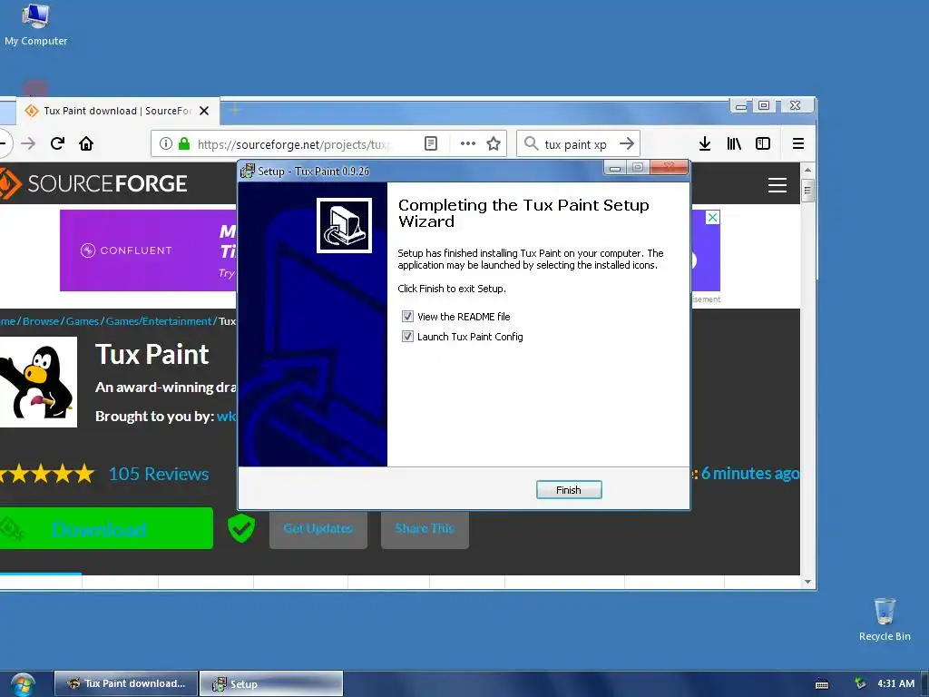The width and height of the screenshot is (929, 697).
Task: Close the Tux Paint download tab
Action: (204, 111)
